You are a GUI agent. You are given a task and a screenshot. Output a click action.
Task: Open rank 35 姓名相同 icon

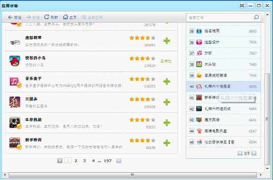point(199,31)
